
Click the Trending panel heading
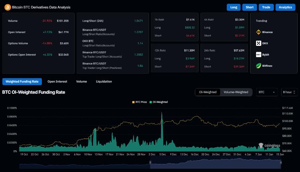(261, 21)
